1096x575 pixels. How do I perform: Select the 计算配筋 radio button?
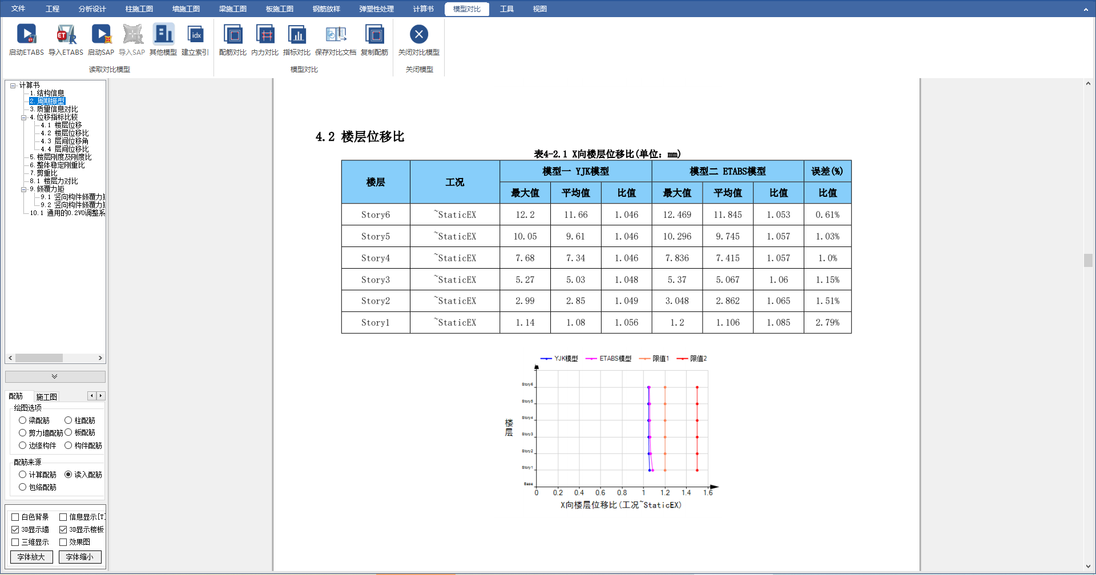click(23, 475)
